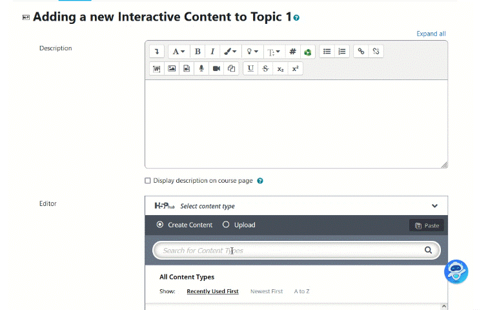Viewport: 488px width, 310px height.
Task: Click the green recycle media icon
Action: tap(307, 52)
